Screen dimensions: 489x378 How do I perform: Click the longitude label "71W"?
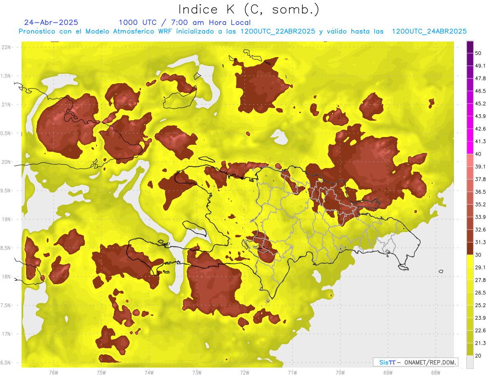[x=292, y=373]
